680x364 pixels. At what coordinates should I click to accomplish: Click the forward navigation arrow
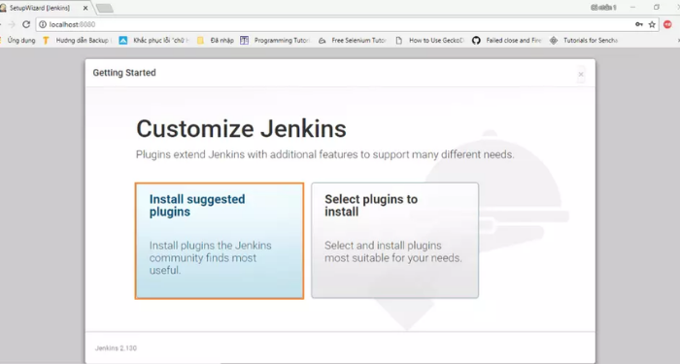[x=12, y=24]
